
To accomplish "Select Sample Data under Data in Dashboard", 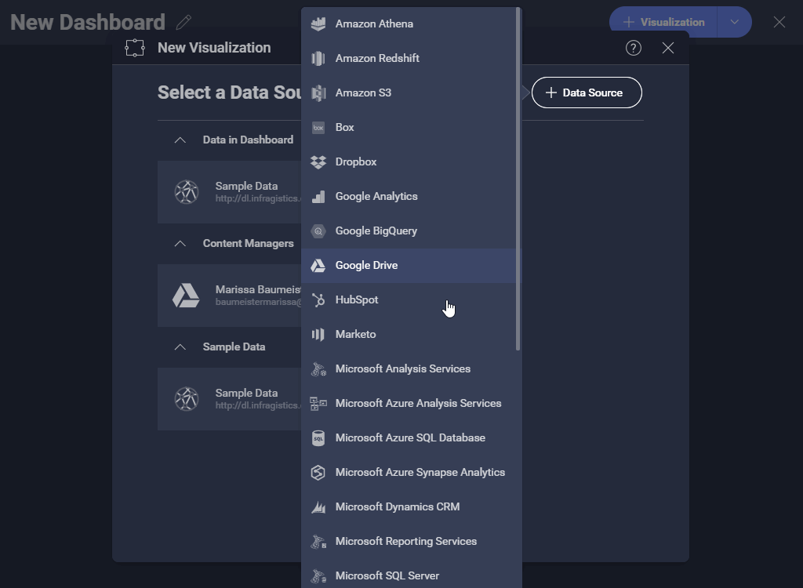I will coord(230,192).
